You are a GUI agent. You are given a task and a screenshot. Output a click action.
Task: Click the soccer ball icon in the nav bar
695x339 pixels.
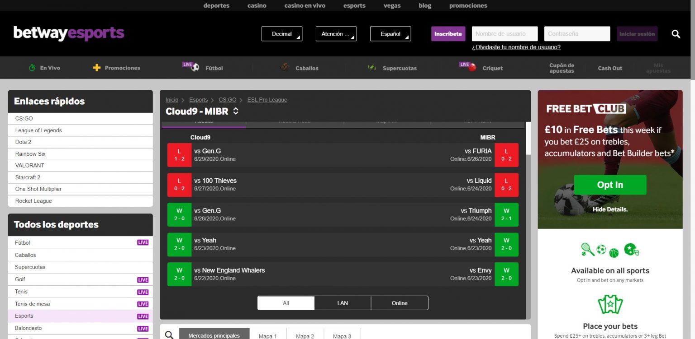[195, 67]
